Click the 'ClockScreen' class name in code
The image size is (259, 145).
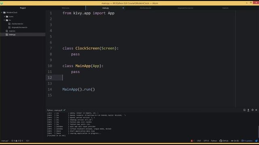[87, 48]
